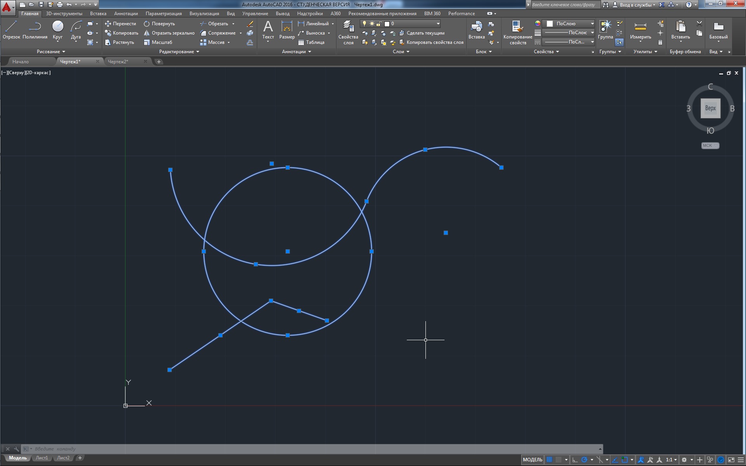Screen dimensions: 746x466
Task: Toggle snap mode dots in status bar
Action: (x=558, y=460)
